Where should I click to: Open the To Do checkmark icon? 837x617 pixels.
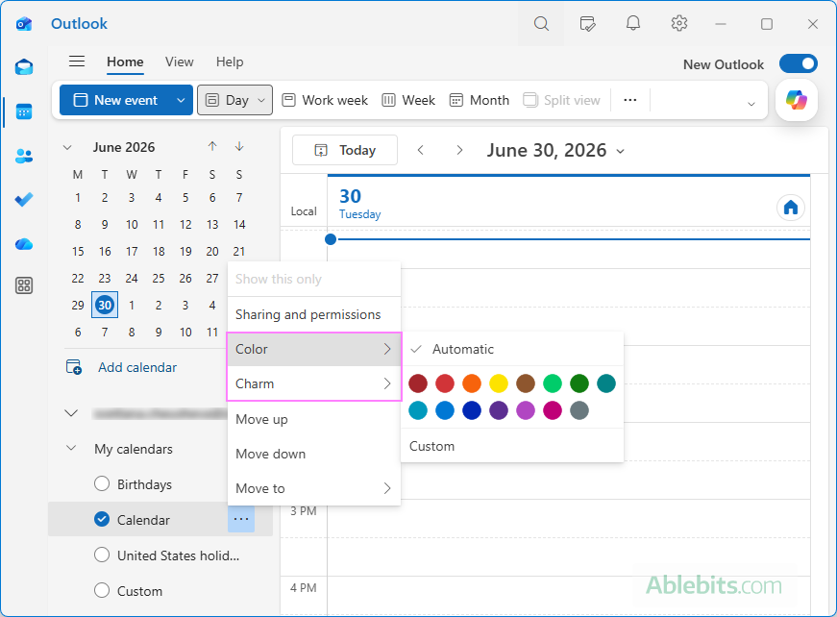pyautogui.click(x=24, y=200)
